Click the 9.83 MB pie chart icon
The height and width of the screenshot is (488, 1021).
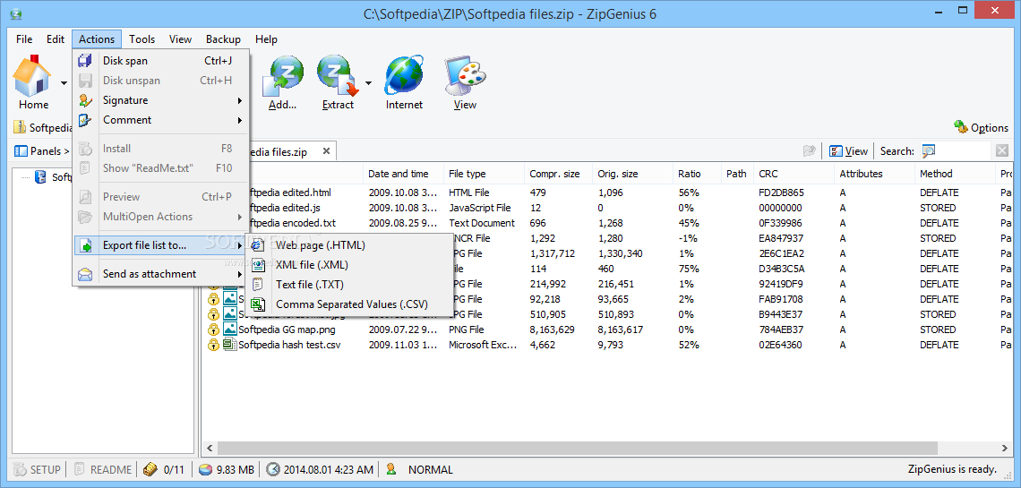tap(205, 469)
